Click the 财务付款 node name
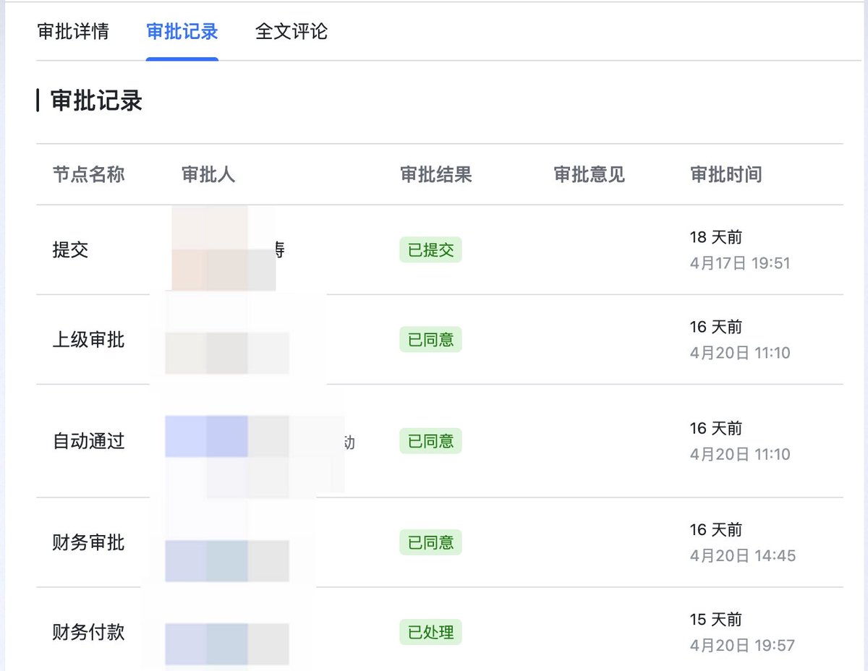868x671 pixels. (x=88, y=633)
